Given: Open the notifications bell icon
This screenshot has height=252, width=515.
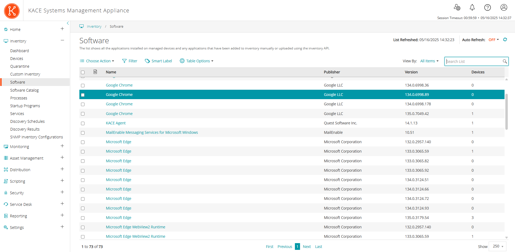Looking at the screenshot, I should [x=472, y=7].
